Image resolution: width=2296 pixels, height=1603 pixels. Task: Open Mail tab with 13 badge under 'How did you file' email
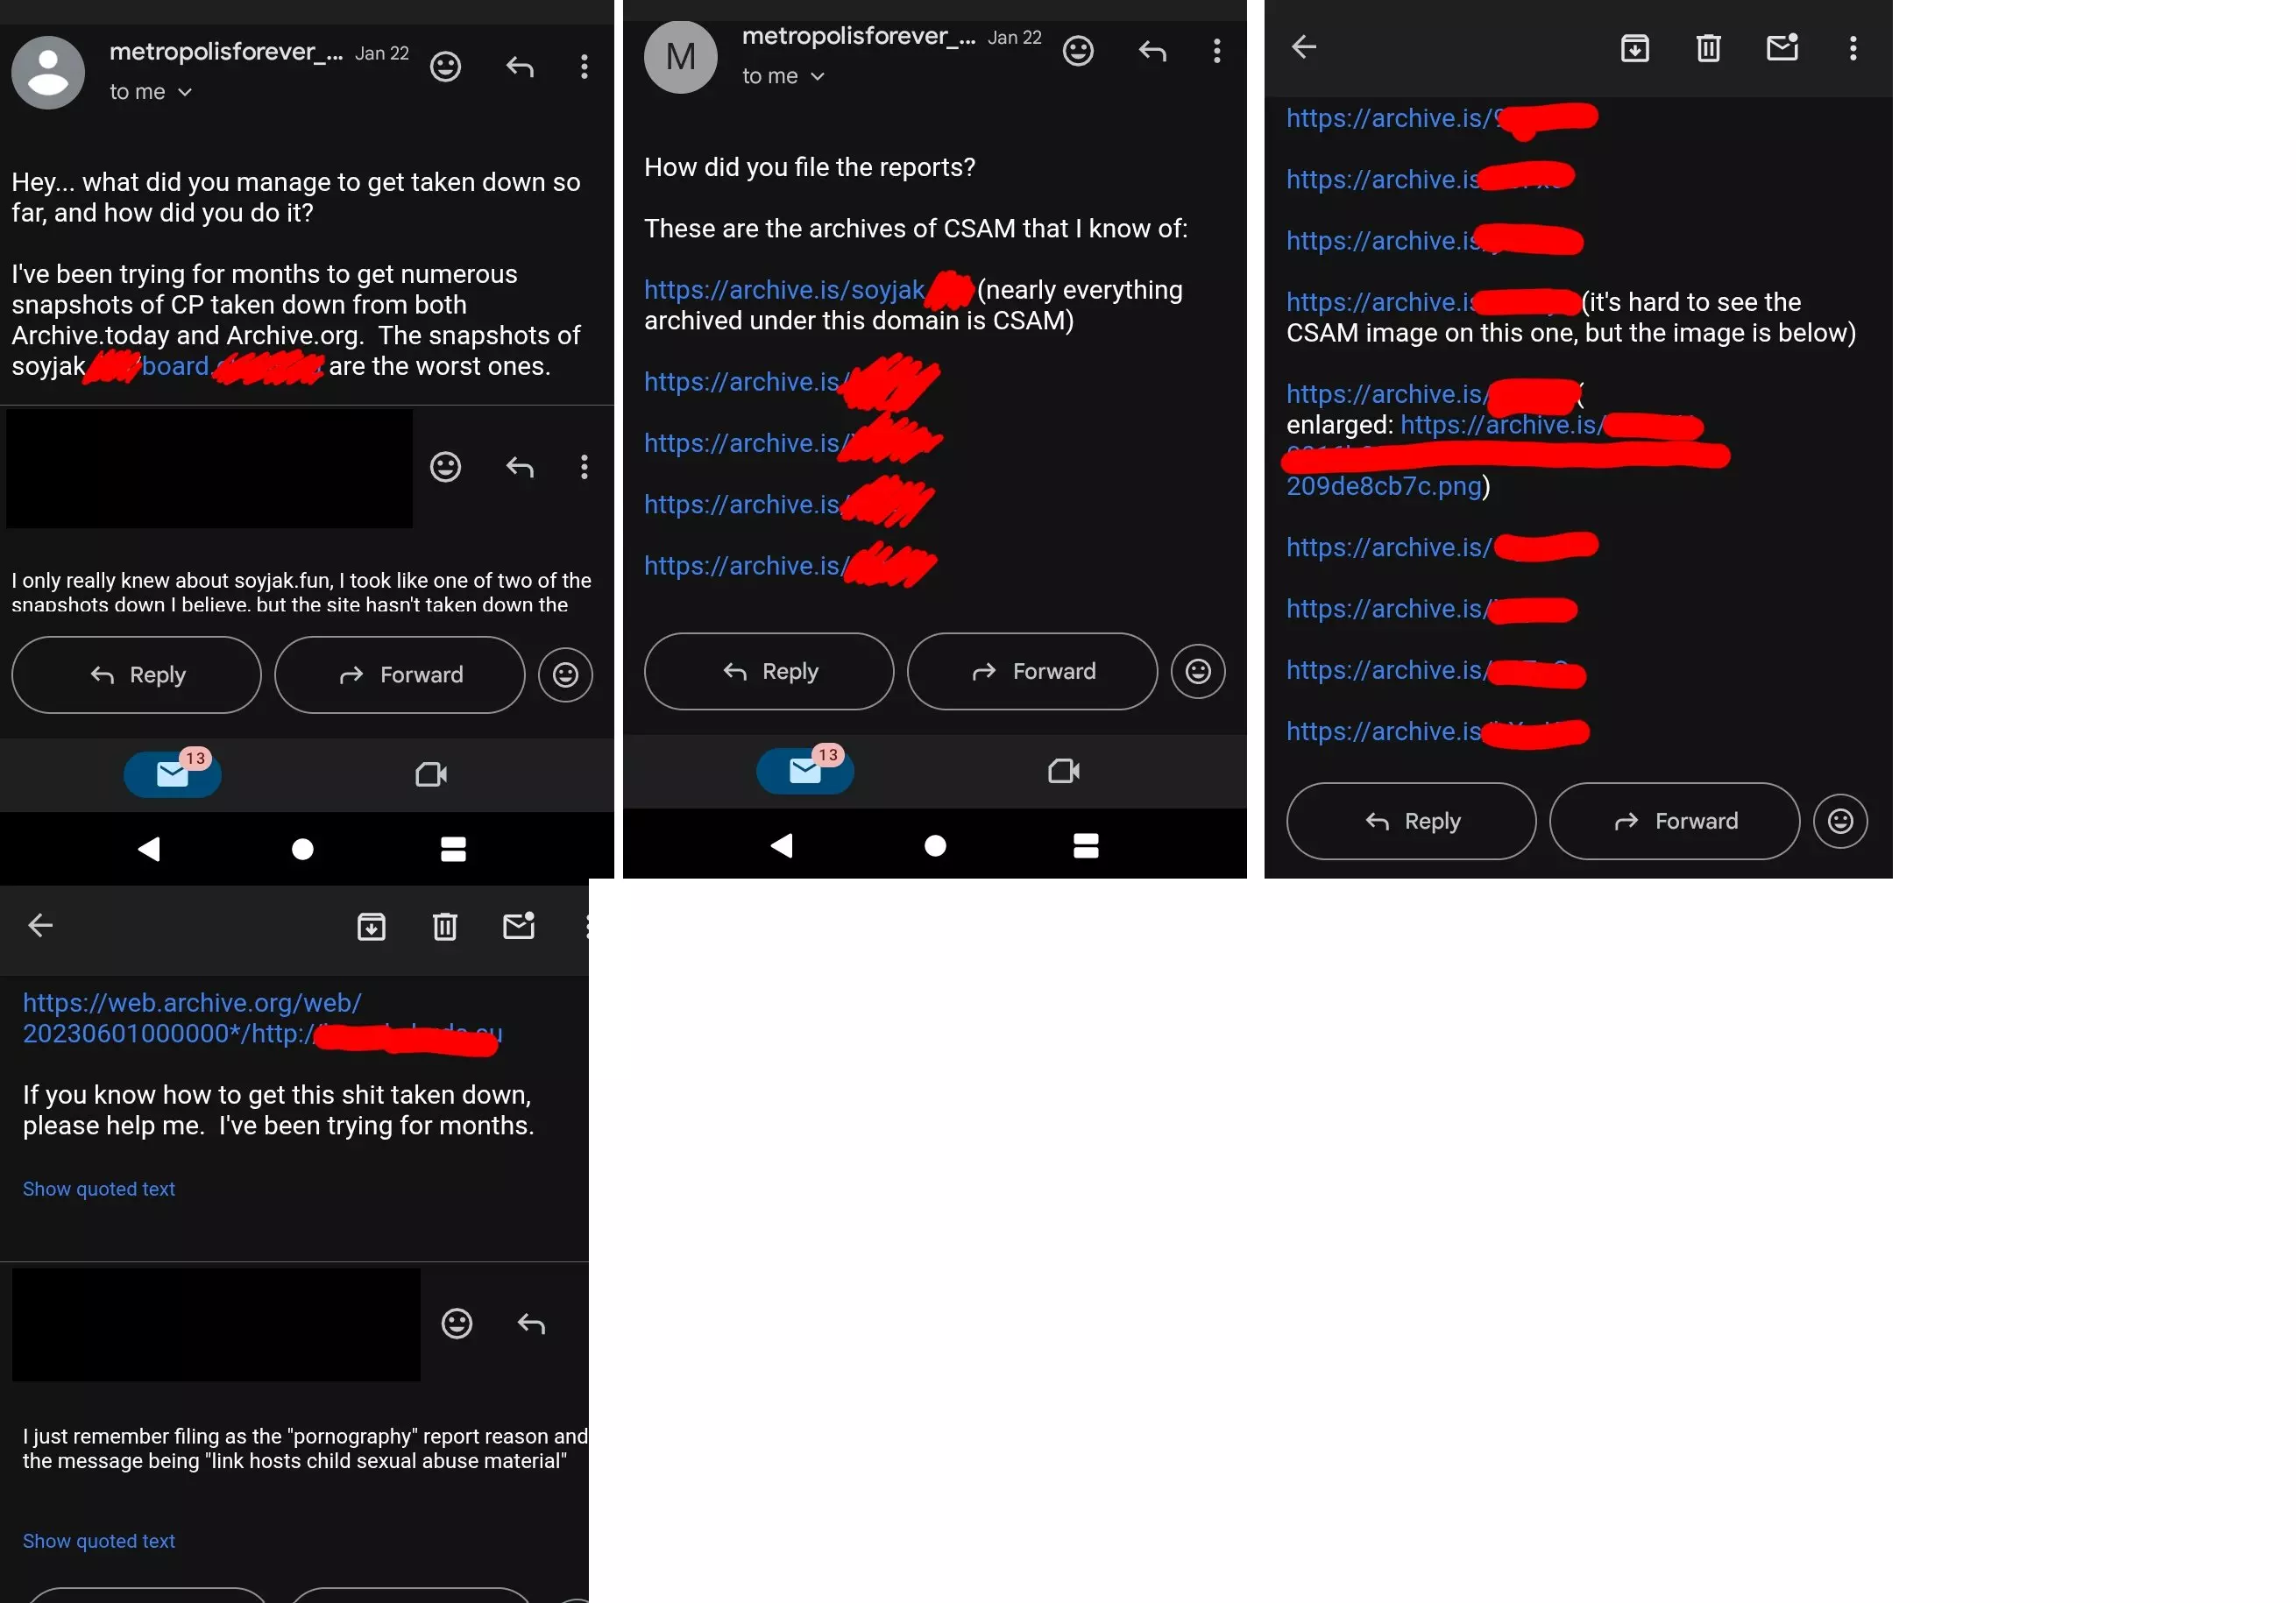(804, 769)
